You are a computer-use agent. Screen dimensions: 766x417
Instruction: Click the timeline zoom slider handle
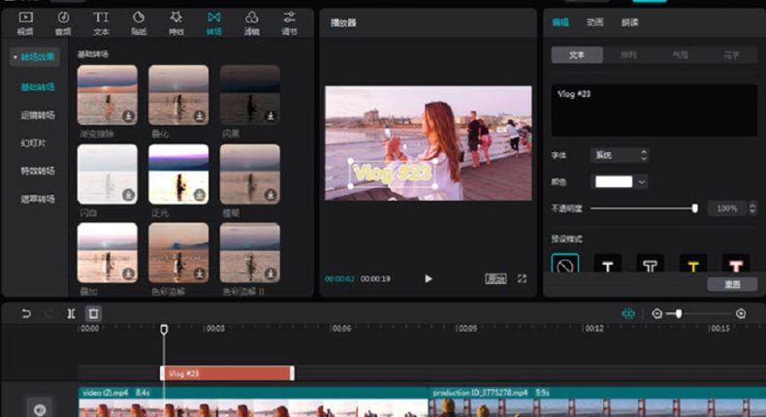pos(679,314)
